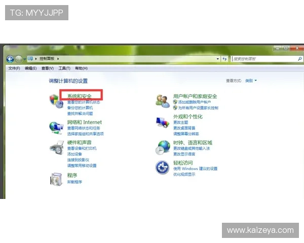
Task: Expand the arrow after 控制面板 breadcrumb
Action: click(x=58, y=59)
